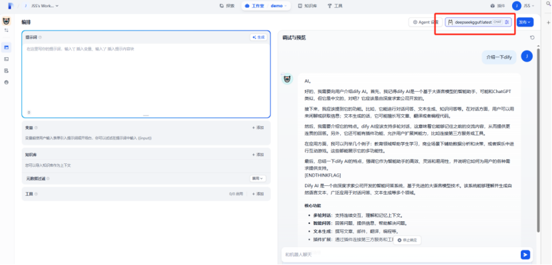
Task: Toggle the sidebar expand icon below app icon
Action: [x=6, y=31]
